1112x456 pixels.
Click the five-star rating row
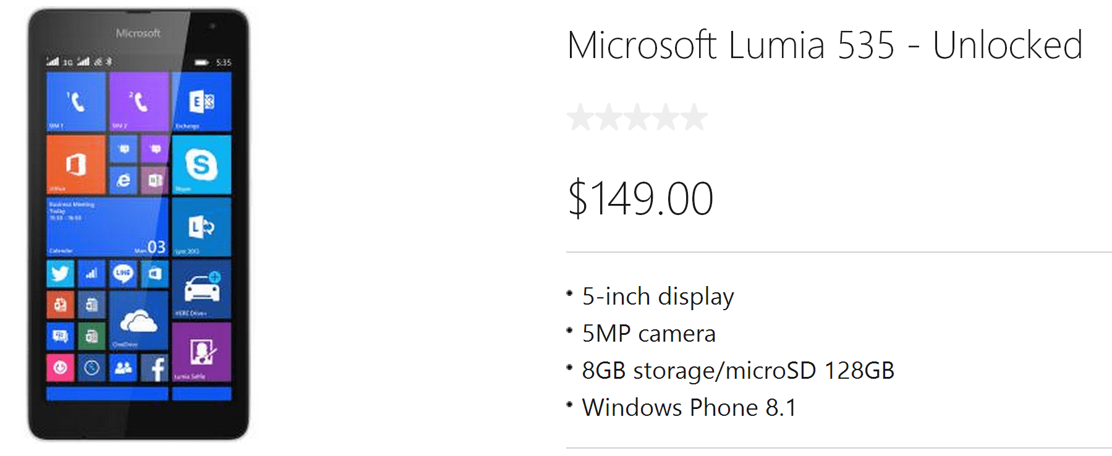[x=637, y=117]
